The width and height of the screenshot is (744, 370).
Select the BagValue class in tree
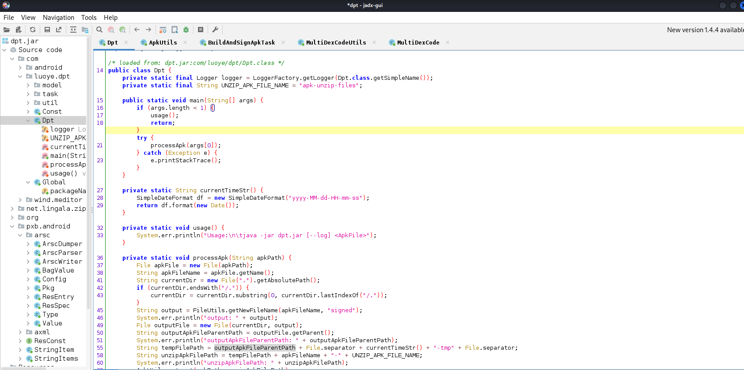pos(58,270)
